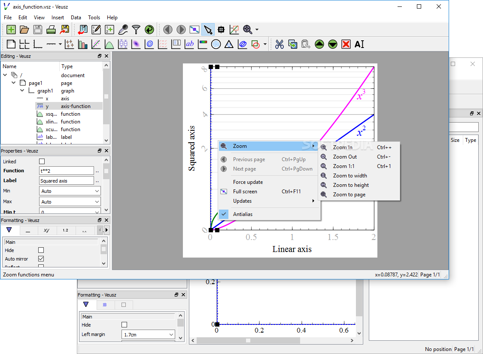
Task: Insert a colorbar widget
Action: pyautogui.click(x=203, y=44)
